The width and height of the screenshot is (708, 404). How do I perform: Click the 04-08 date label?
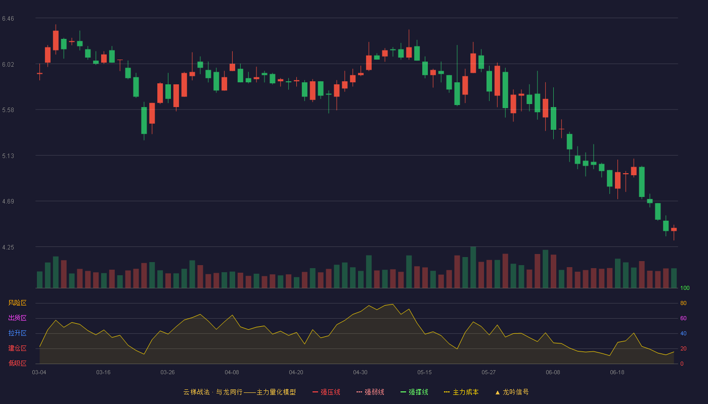232,372
